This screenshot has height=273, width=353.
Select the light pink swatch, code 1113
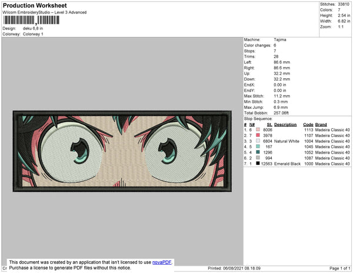click(258, 129)
